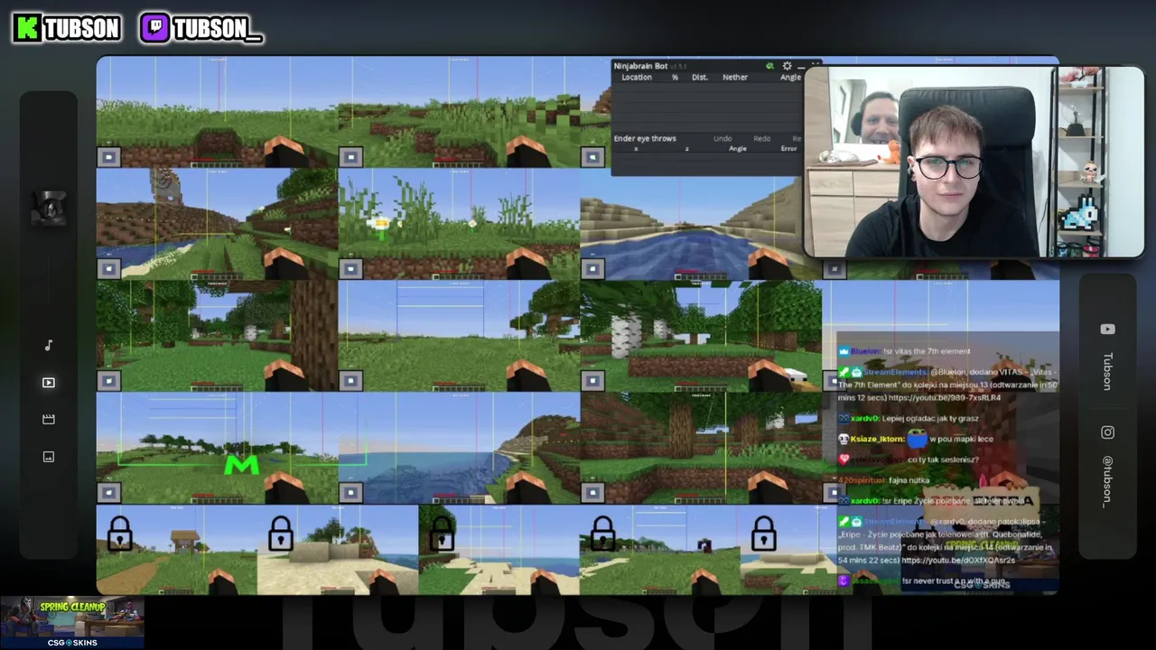Select the village structure beach instance
This screenshot has height=650, width=1156.
217,224
